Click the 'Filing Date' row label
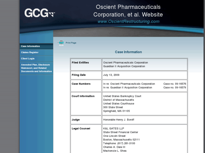The width and height of the screenshot is (205, 153). point(79,75)
